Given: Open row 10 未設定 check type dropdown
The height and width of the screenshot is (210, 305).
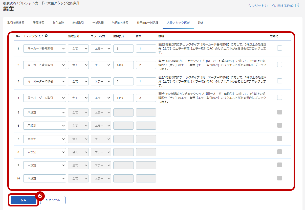Looking at the screenshot, I should pyautogui.click(x=45, y=178).
